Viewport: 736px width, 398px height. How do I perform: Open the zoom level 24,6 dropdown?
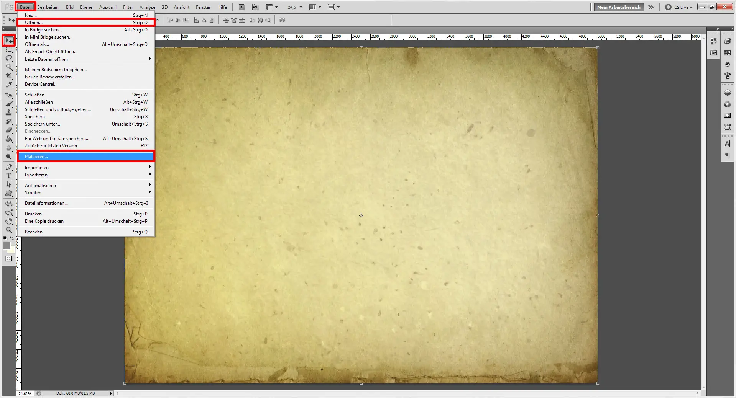point(301,7)
